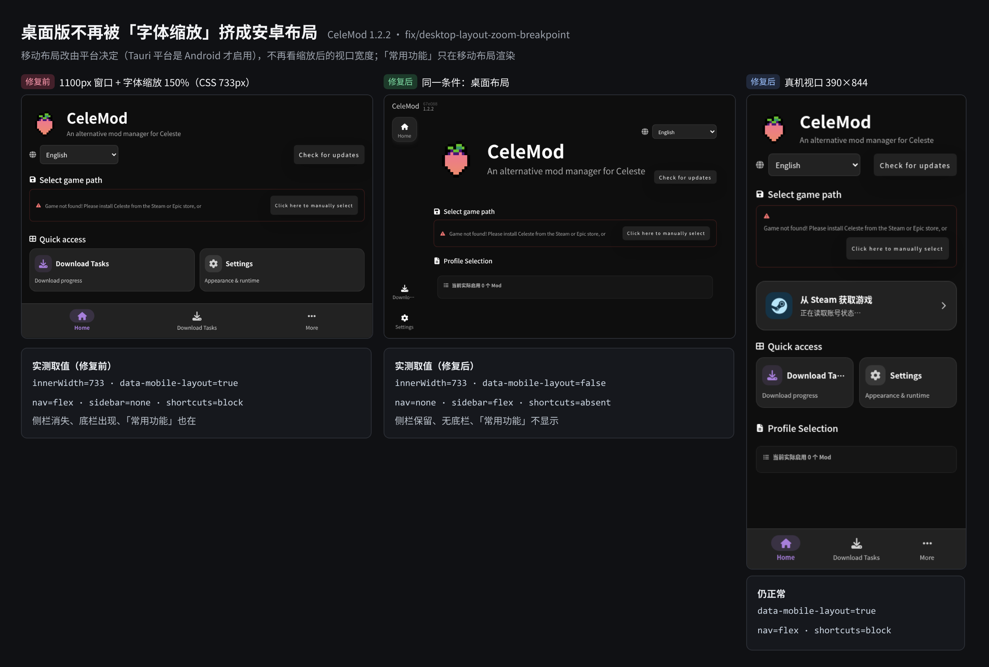989x667 pixels.
Task: Click Check for updates in right phone mockup
Action: coord(914,165)
